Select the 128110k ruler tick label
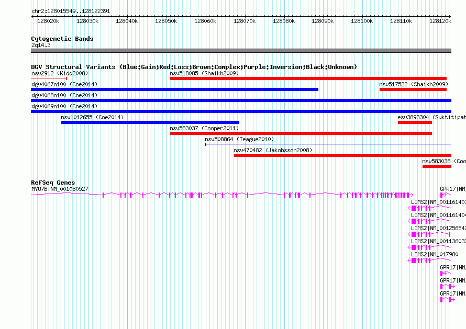Image resolution: width=466 pixels, height=329 pixels. pos(401,21)
